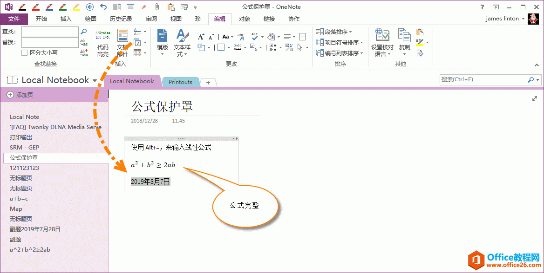
Task: Select the yellow highlighter pen in quick access
Action: click(x=76, y=7)
